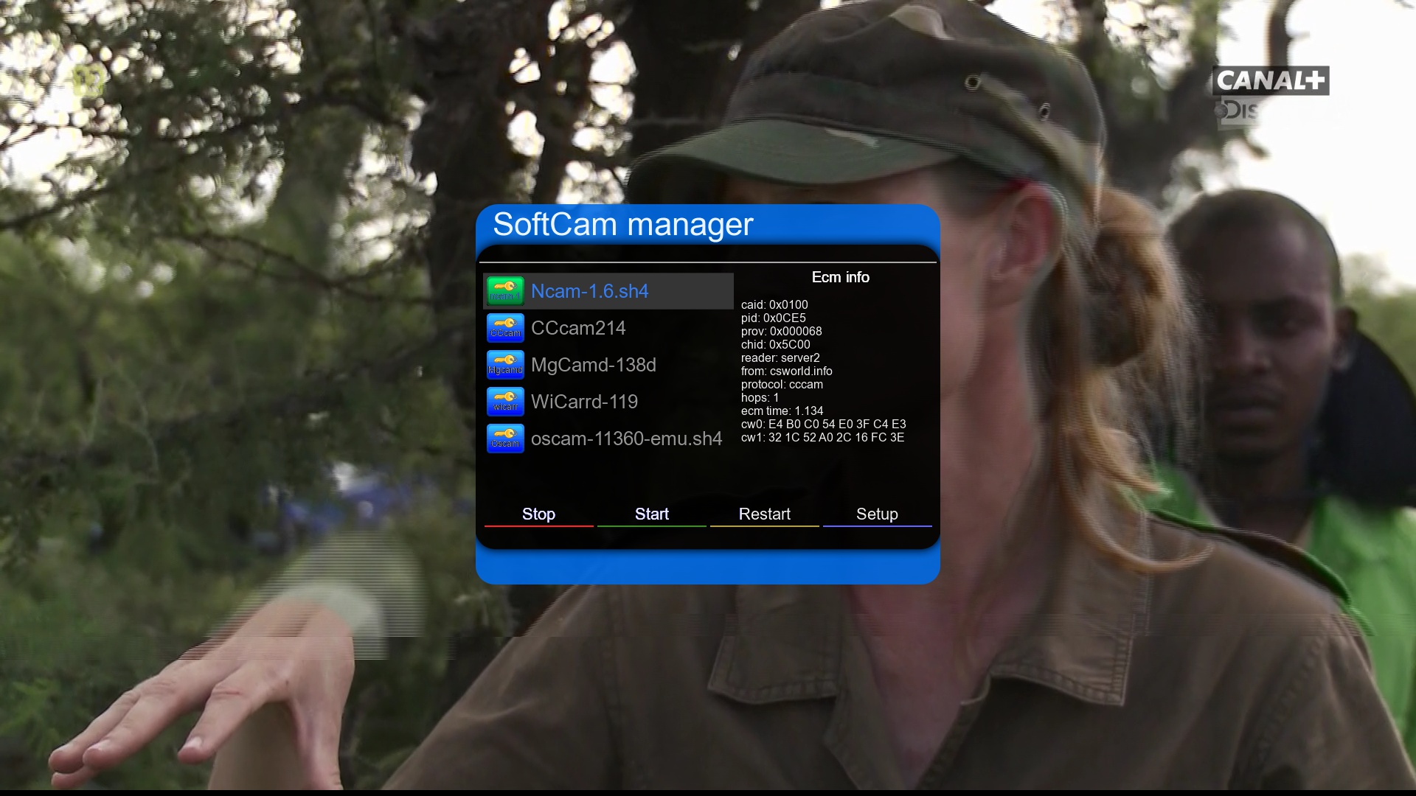Viewport: 1416px width, 796px height.
Task: Open Setup with the blue button
Action: click(x=877, y=514)
